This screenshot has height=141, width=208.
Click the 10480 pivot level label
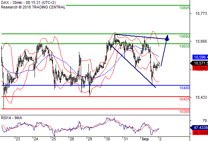184,88
